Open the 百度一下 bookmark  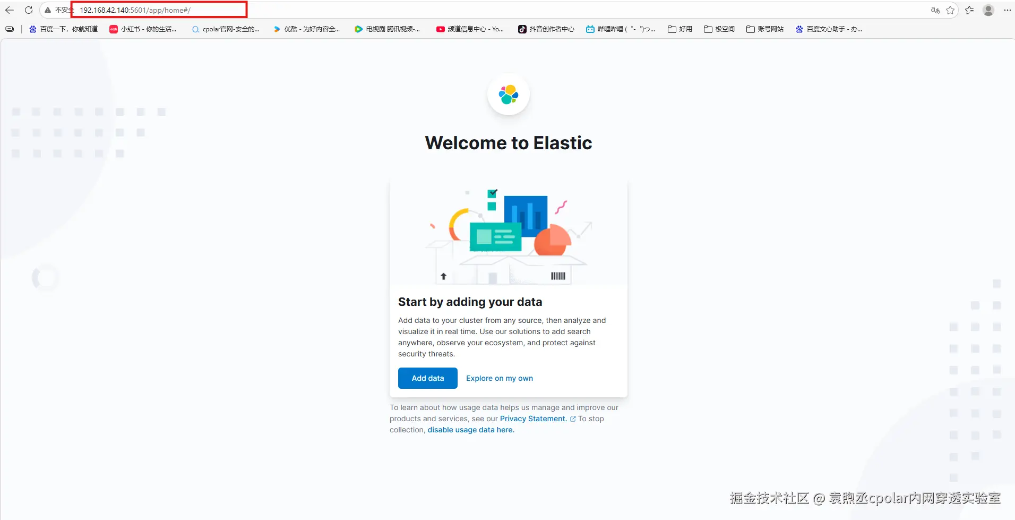pyautogui.click(x=64, y=29)
